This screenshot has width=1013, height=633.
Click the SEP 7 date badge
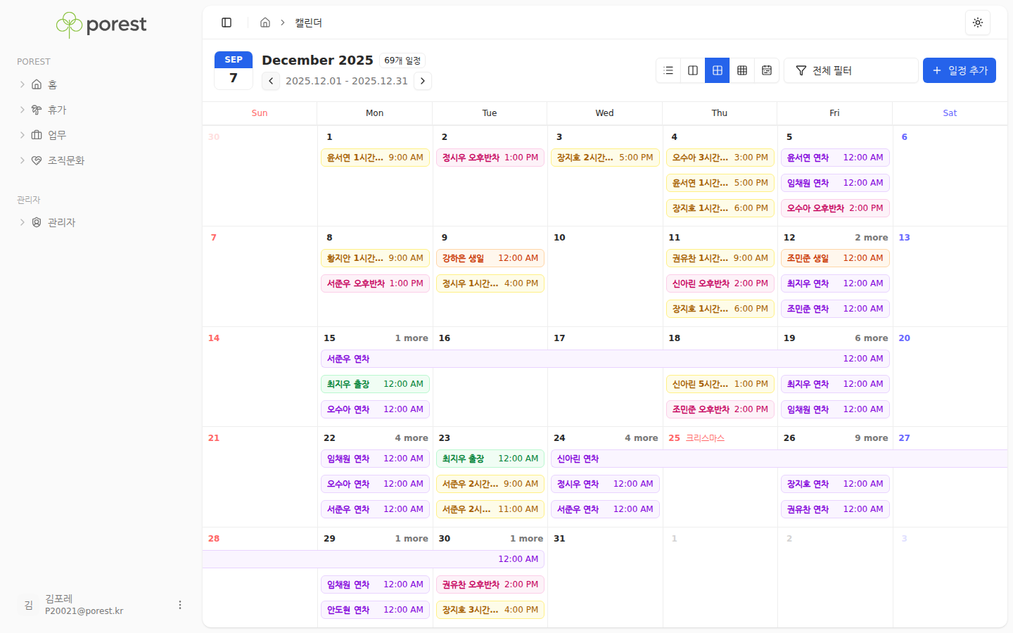pyautogui.click(x=234, y=70)
